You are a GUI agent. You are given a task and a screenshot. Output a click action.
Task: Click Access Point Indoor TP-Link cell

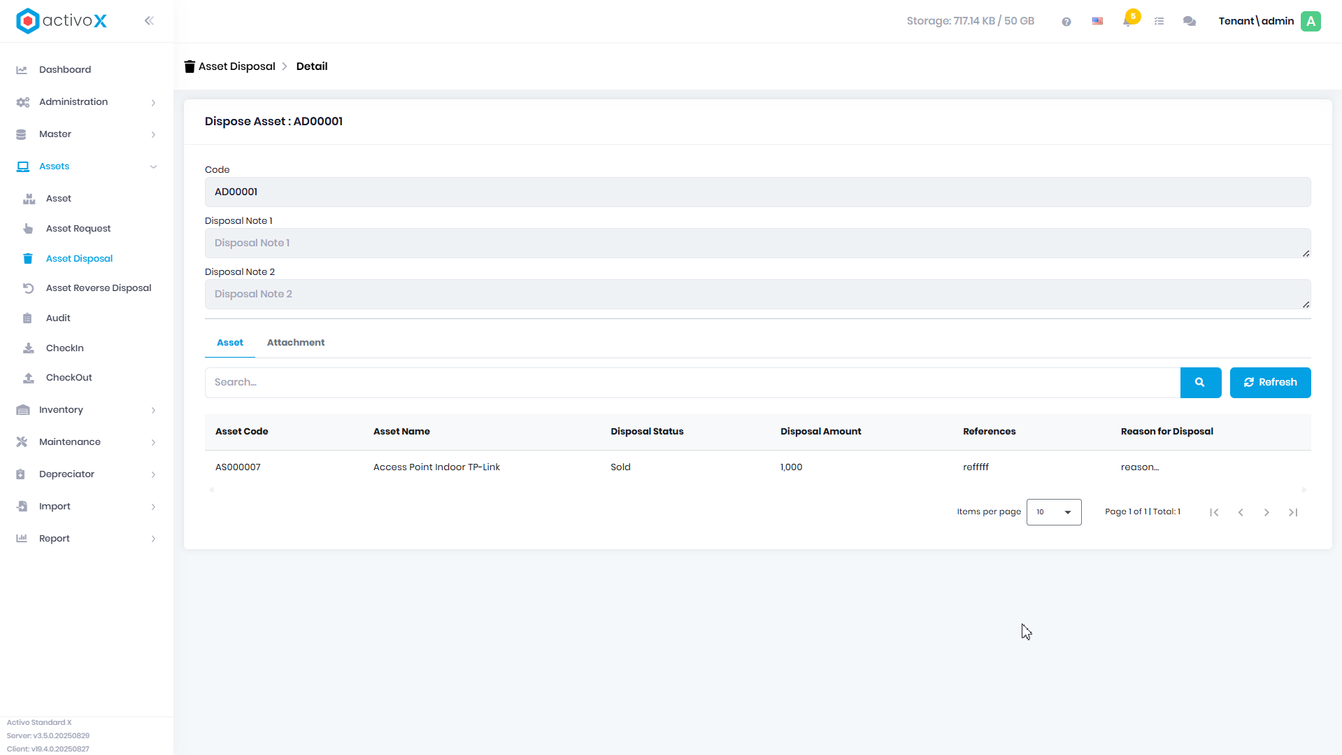(436, 467)
